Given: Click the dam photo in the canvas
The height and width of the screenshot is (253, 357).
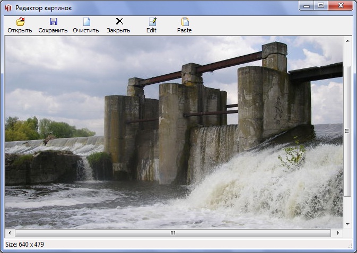Looking at the screenshot, I should coord(174,133).
